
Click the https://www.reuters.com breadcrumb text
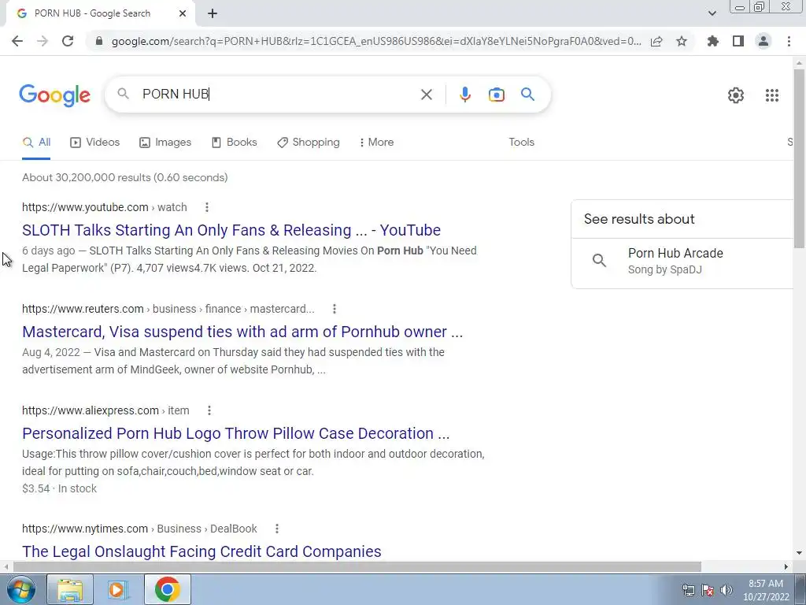[83, 309]
